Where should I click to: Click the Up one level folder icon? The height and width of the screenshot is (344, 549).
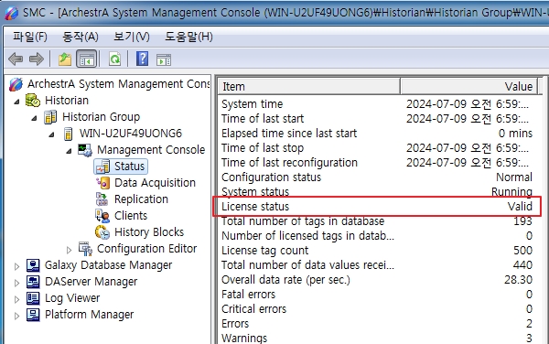[65, 59]
